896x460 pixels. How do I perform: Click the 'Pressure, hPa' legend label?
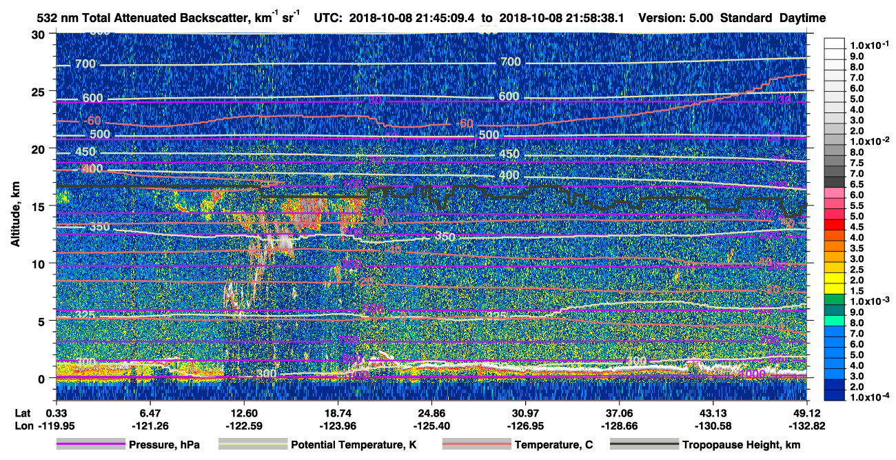(165, 445)
